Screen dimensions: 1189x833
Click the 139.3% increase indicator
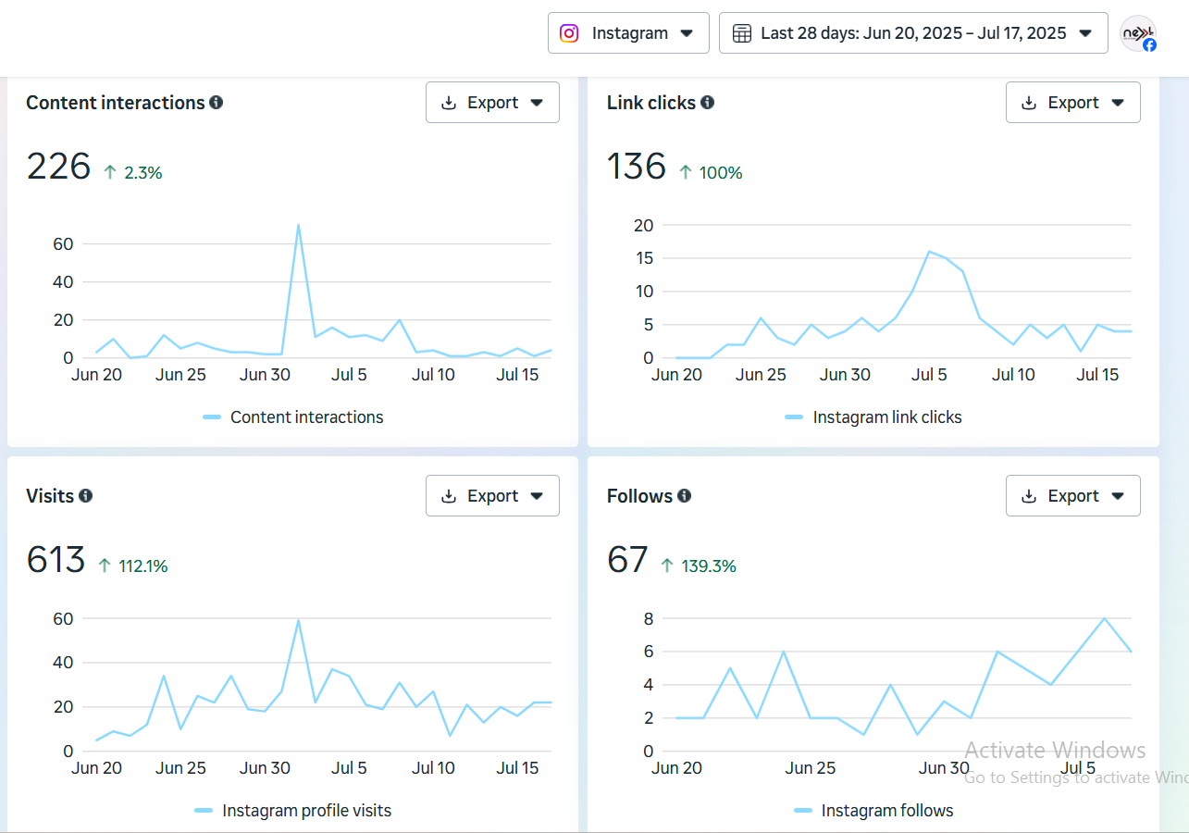click(698, 566)
